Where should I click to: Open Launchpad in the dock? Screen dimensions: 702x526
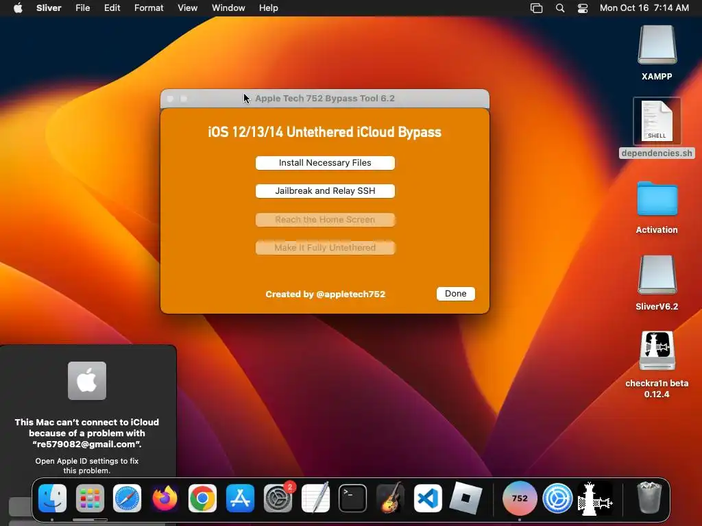(90, 498)
